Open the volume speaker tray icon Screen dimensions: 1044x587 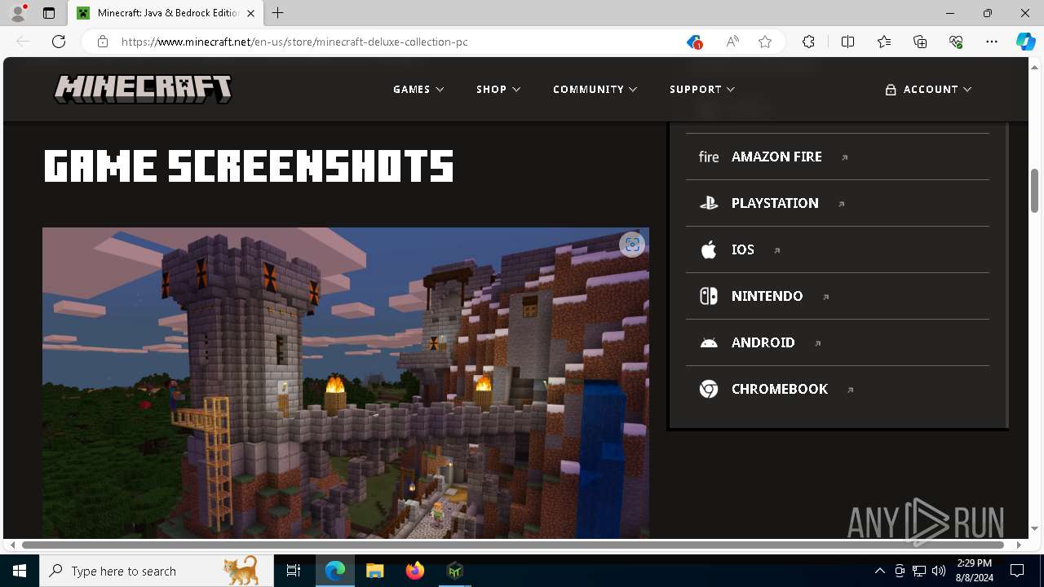(x=939, y=571)
